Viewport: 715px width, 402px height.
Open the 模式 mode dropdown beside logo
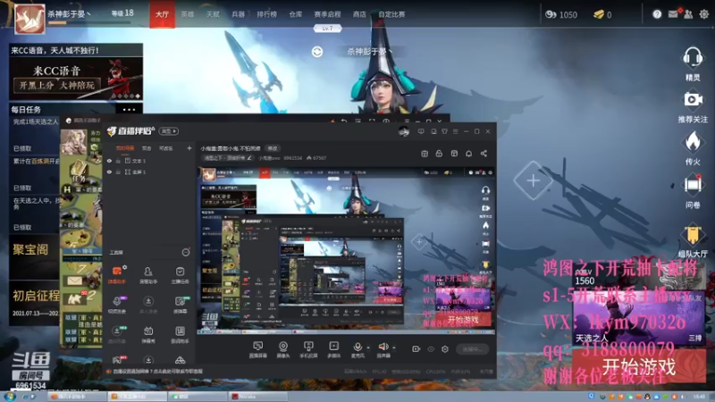coord(169,131)
